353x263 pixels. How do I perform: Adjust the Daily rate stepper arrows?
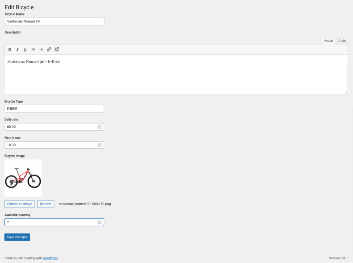pyautogui.click(x=99, y=127)
